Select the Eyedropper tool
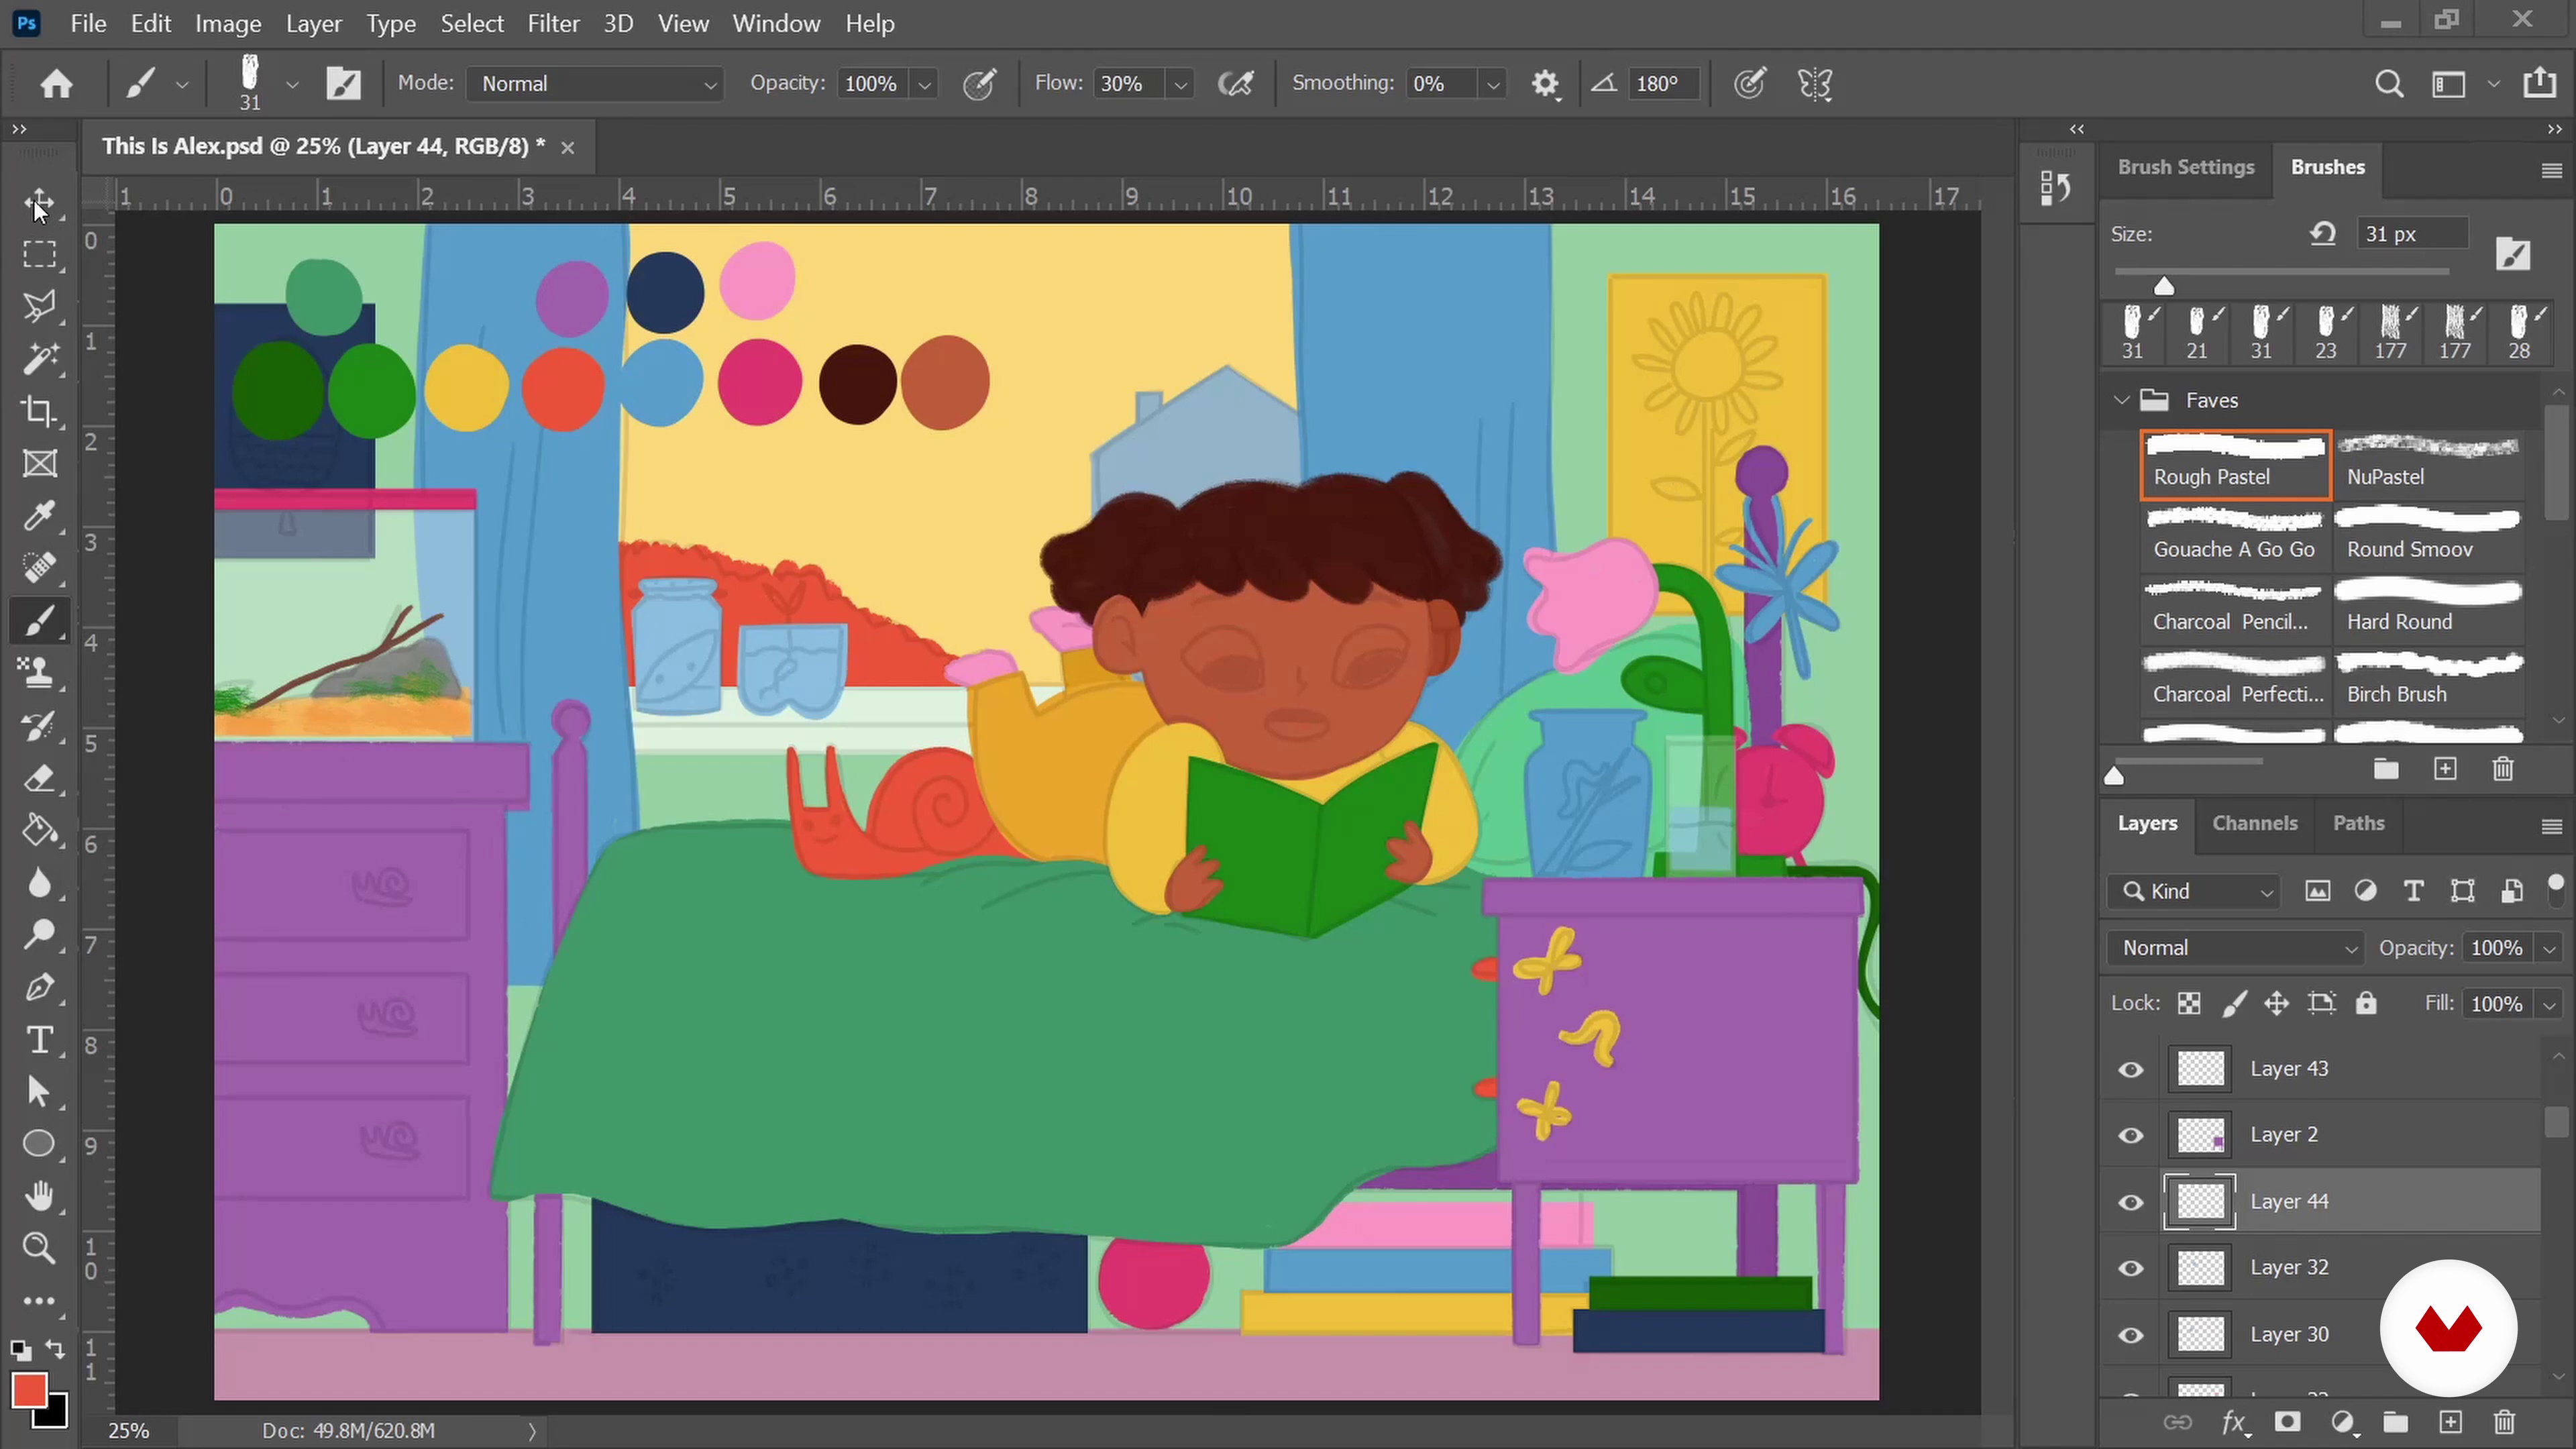The image size is (2576, 1449). [39, 516]
